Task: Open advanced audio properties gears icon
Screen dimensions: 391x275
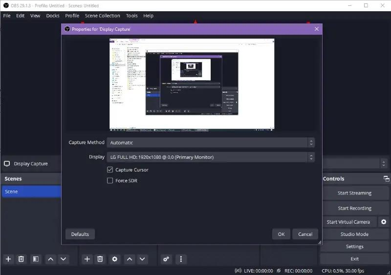Action: (x=166, y=259)
